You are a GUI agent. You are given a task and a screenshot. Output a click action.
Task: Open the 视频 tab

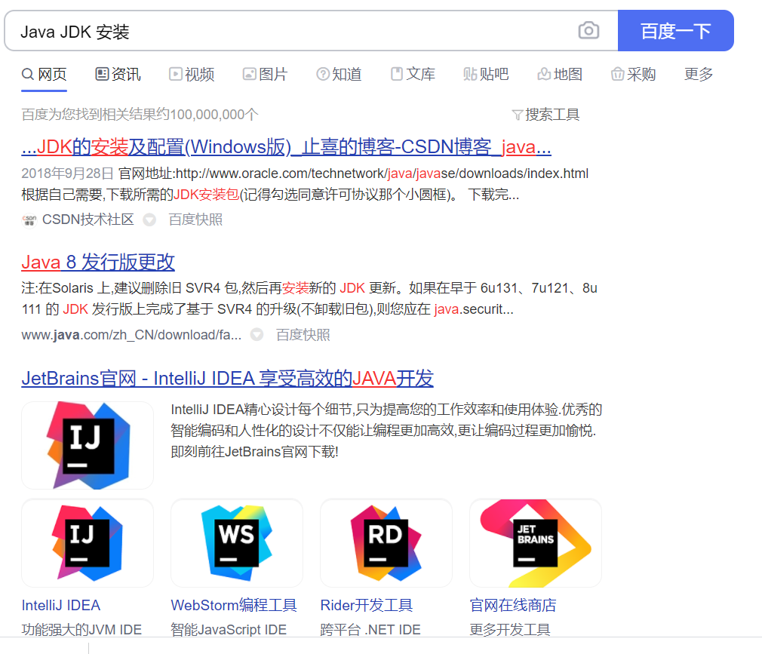tap(192, 75)
